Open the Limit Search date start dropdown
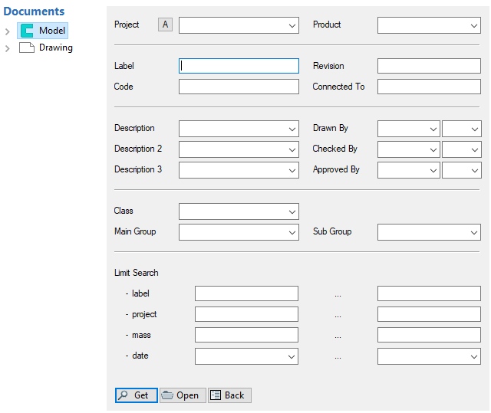The image size is (491, 413). click(x=292, y=356)
